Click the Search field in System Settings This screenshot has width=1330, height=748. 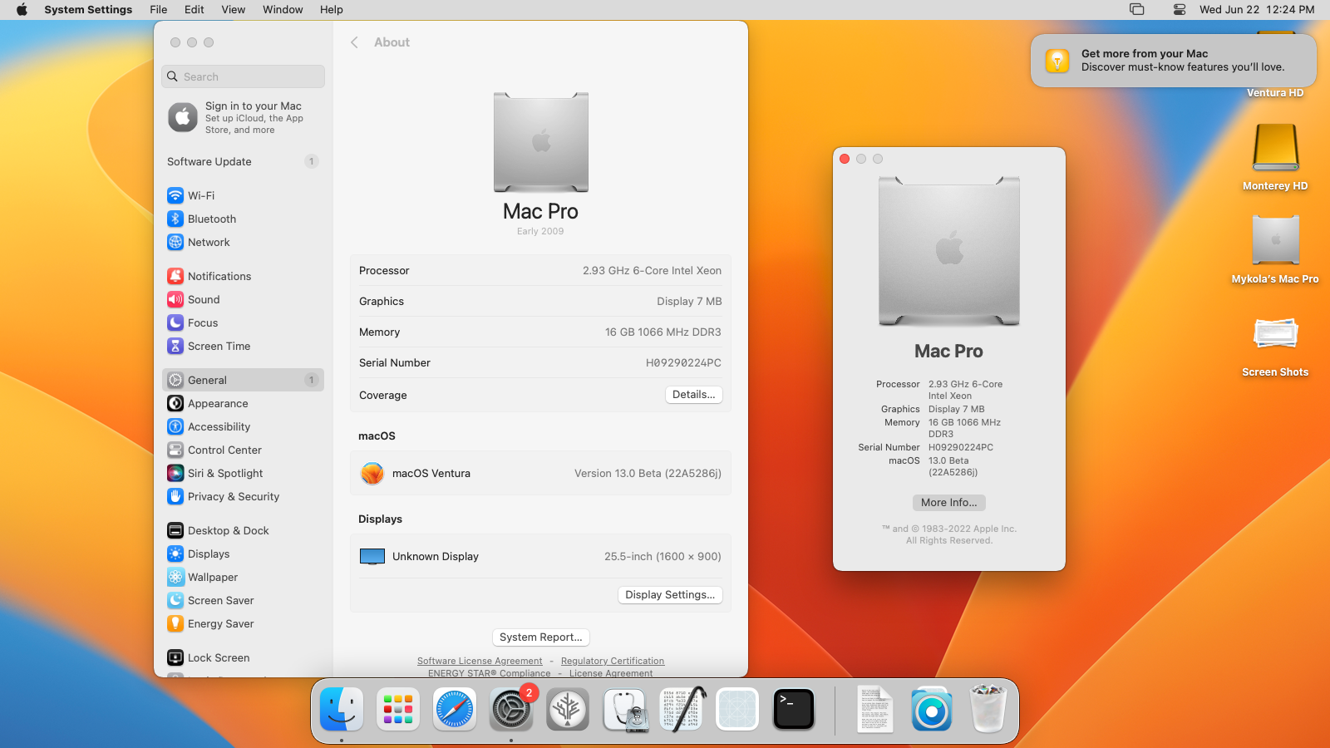click(243, 76)
